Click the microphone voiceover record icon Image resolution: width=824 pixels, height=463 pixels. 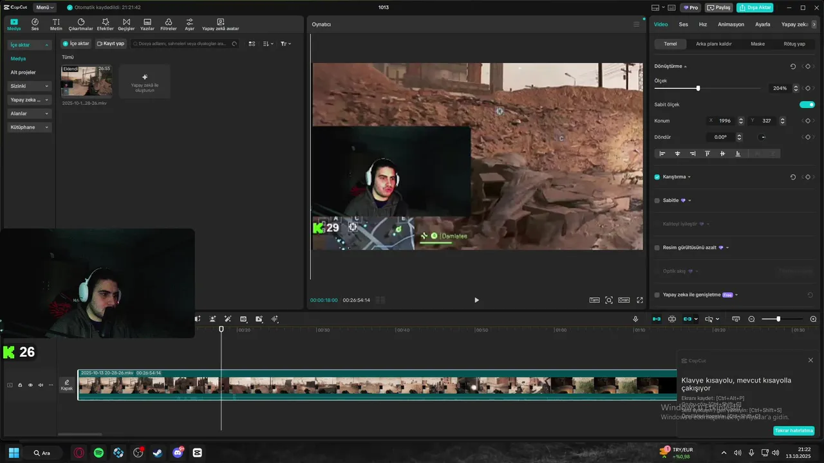(x=635, y=319)
